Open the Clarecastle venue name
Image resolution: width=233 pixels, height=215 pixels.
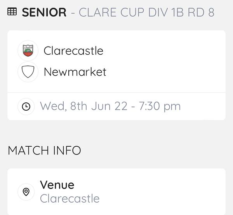point(70,198)
